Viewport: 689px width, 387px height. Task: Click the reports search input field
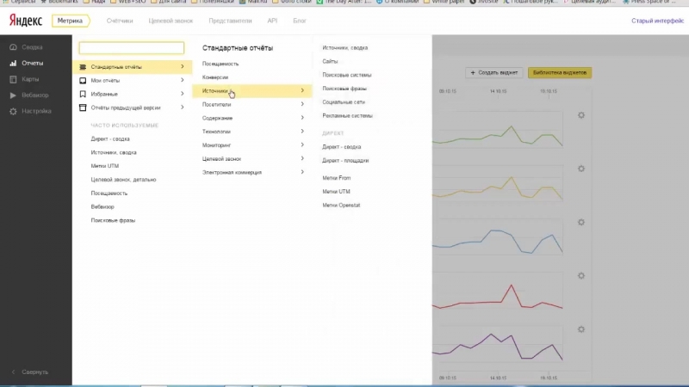coord(132,48)
